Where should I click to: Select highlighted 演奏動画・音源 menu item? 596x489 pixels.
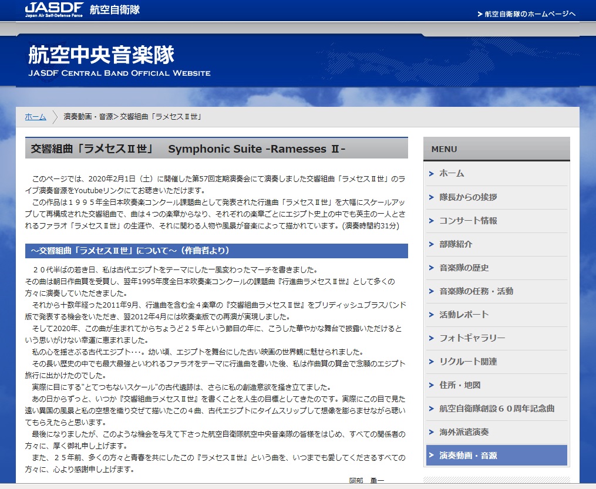[x=468, y=456]
